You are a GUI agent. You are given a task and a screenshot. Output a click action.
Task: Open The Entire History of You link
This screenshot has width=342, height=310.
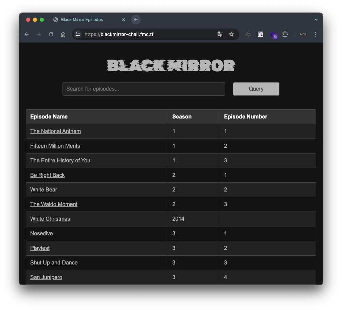(60, 161)
